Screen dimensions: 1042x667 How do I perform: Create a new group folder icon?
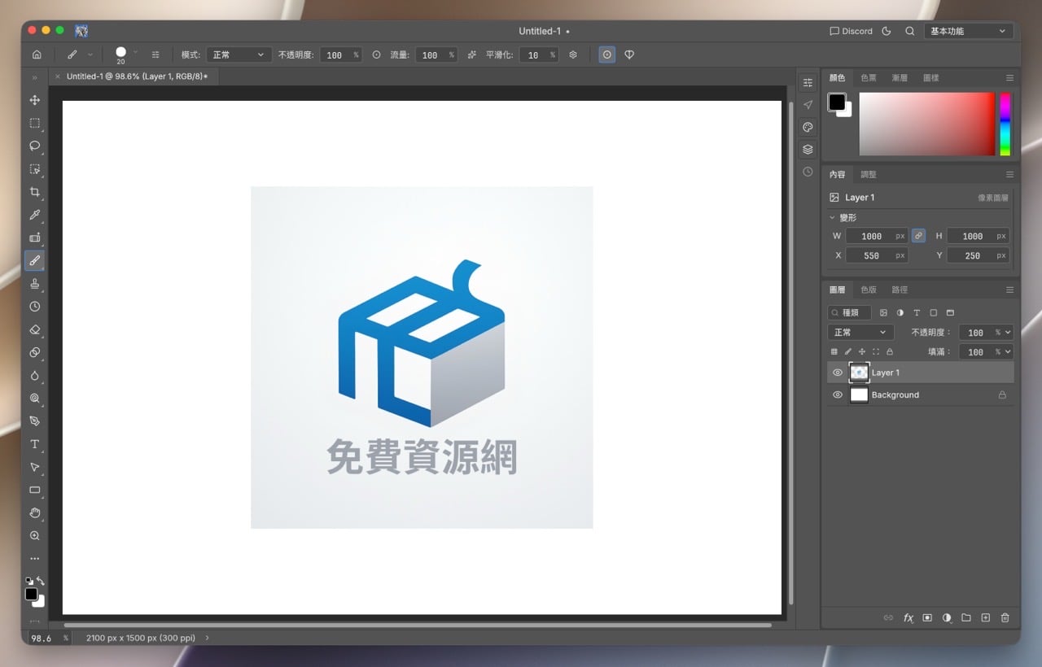pos(966,618)
